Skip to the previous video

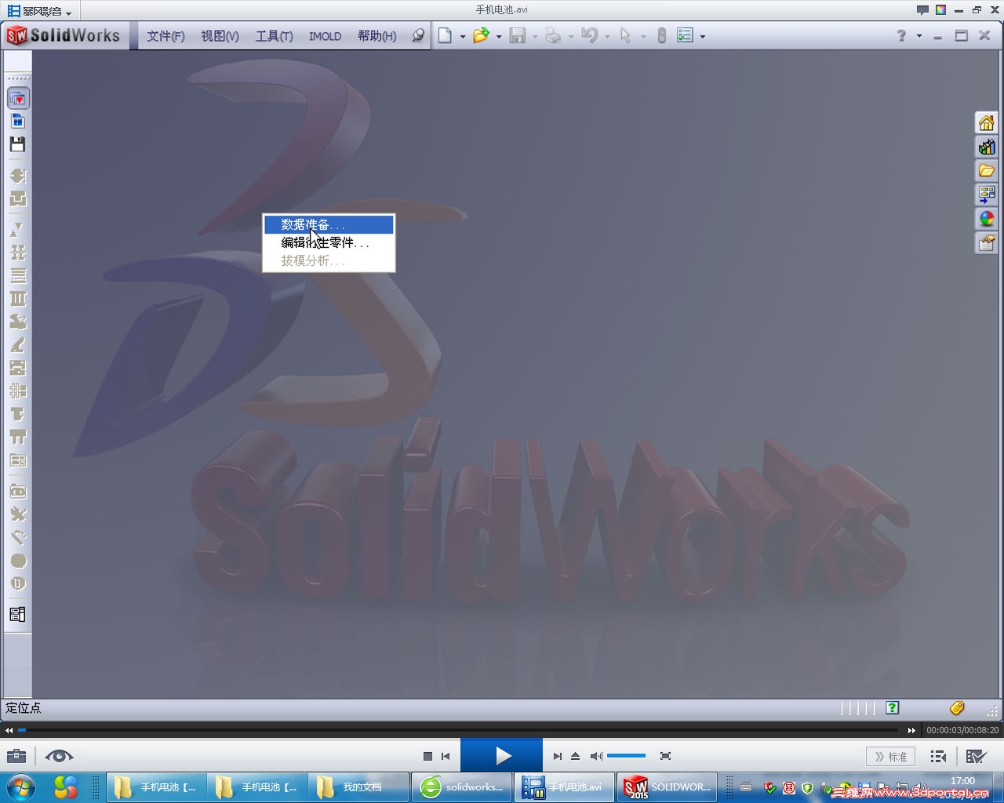pos(446,756)
